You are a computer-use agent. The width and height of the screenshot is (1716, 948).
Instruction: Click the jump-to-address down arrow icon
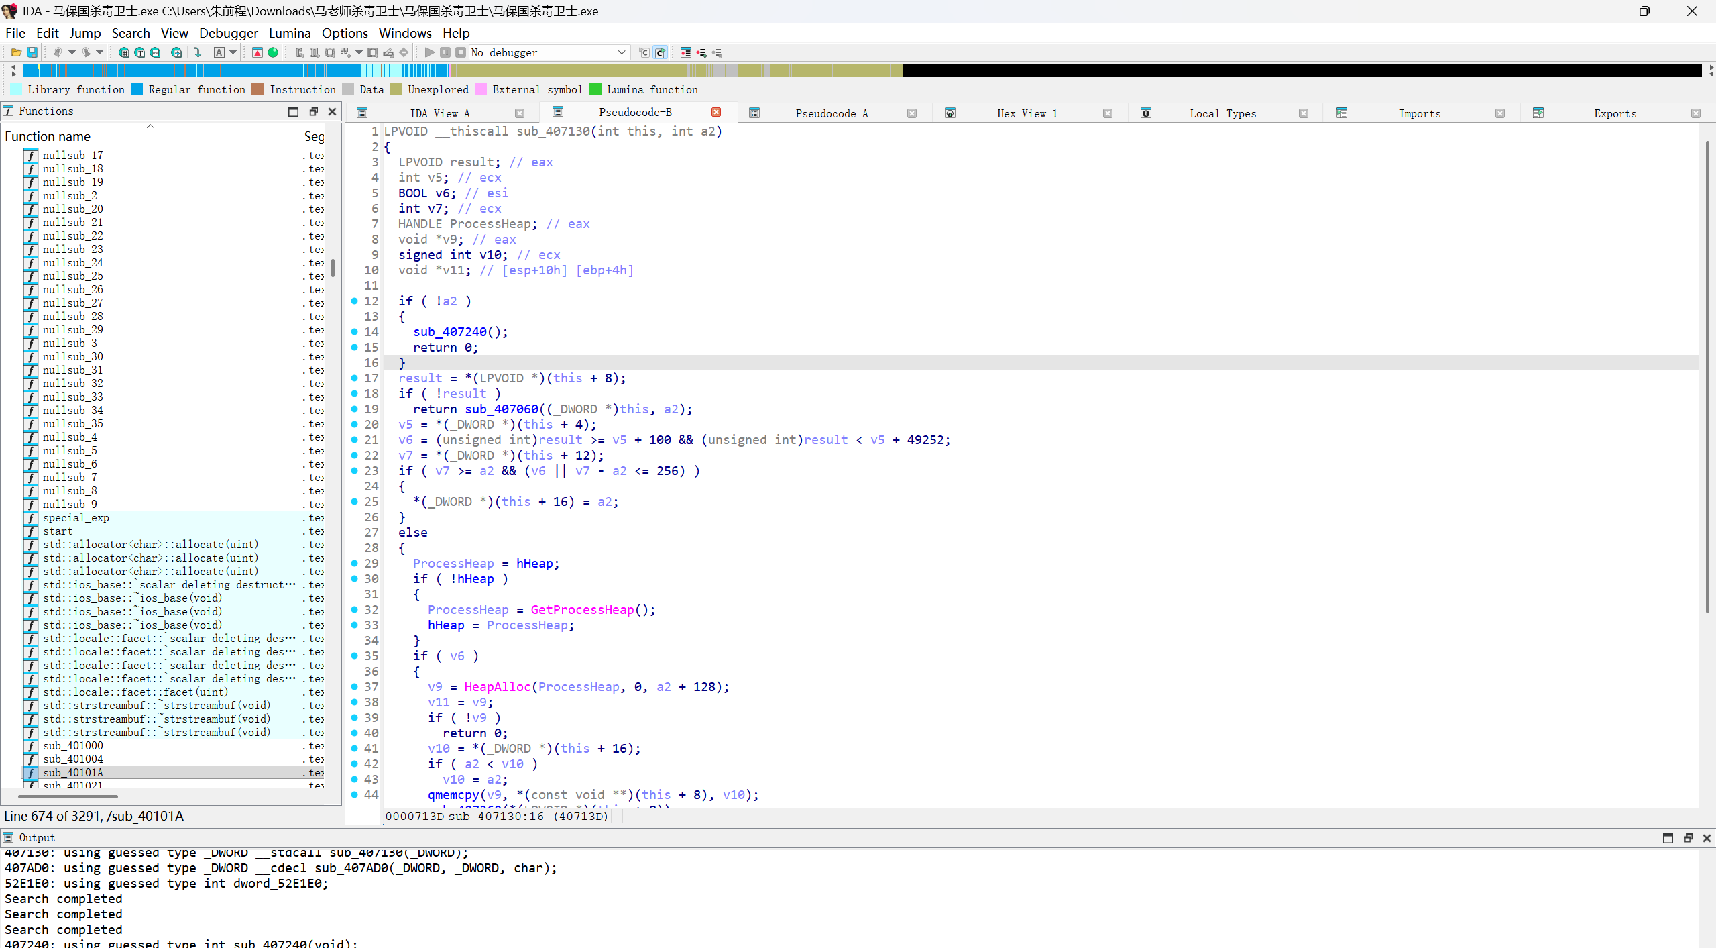(197, 52)
